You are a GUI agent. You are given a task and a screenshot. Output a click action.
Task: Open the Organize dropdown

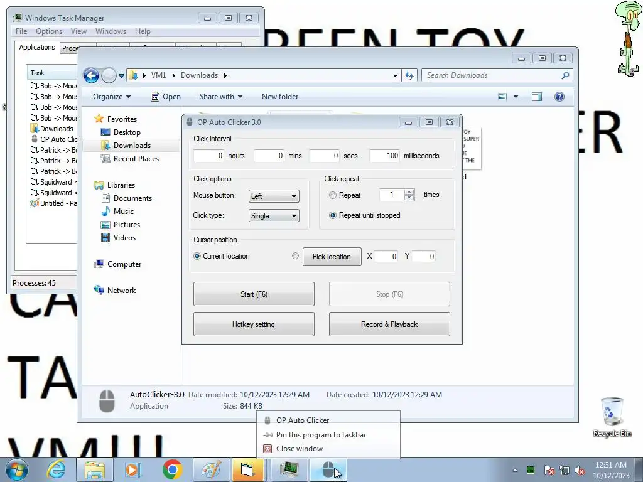pos(112,97)
